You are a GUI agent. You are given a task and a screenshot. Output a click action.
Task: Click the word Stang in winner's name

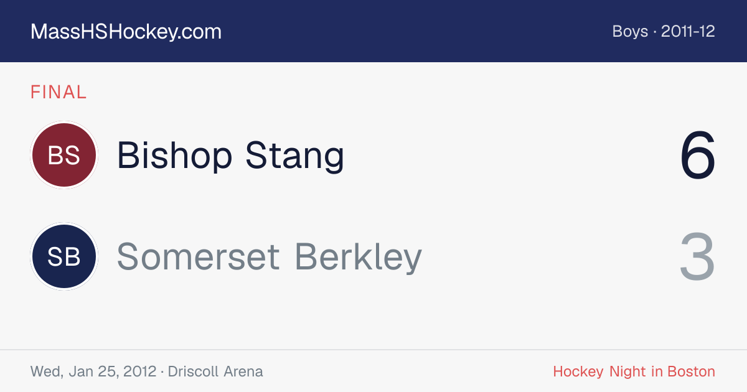pos(294,157)
